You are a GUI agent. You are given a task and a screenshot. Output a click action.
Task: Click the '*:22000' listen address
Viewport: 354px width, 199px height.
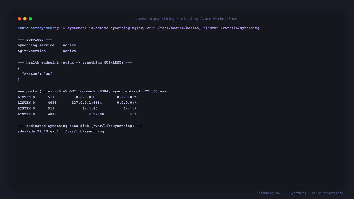[96, 114]
